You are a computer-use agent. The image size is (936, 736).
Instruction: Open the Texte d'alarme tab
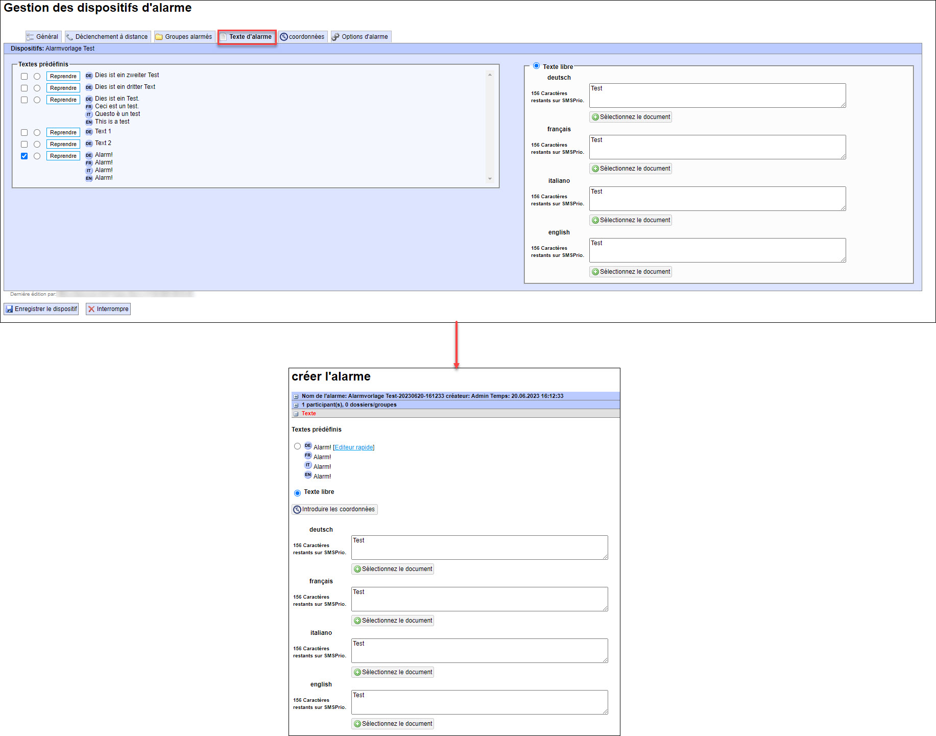[x=247, y=37]
